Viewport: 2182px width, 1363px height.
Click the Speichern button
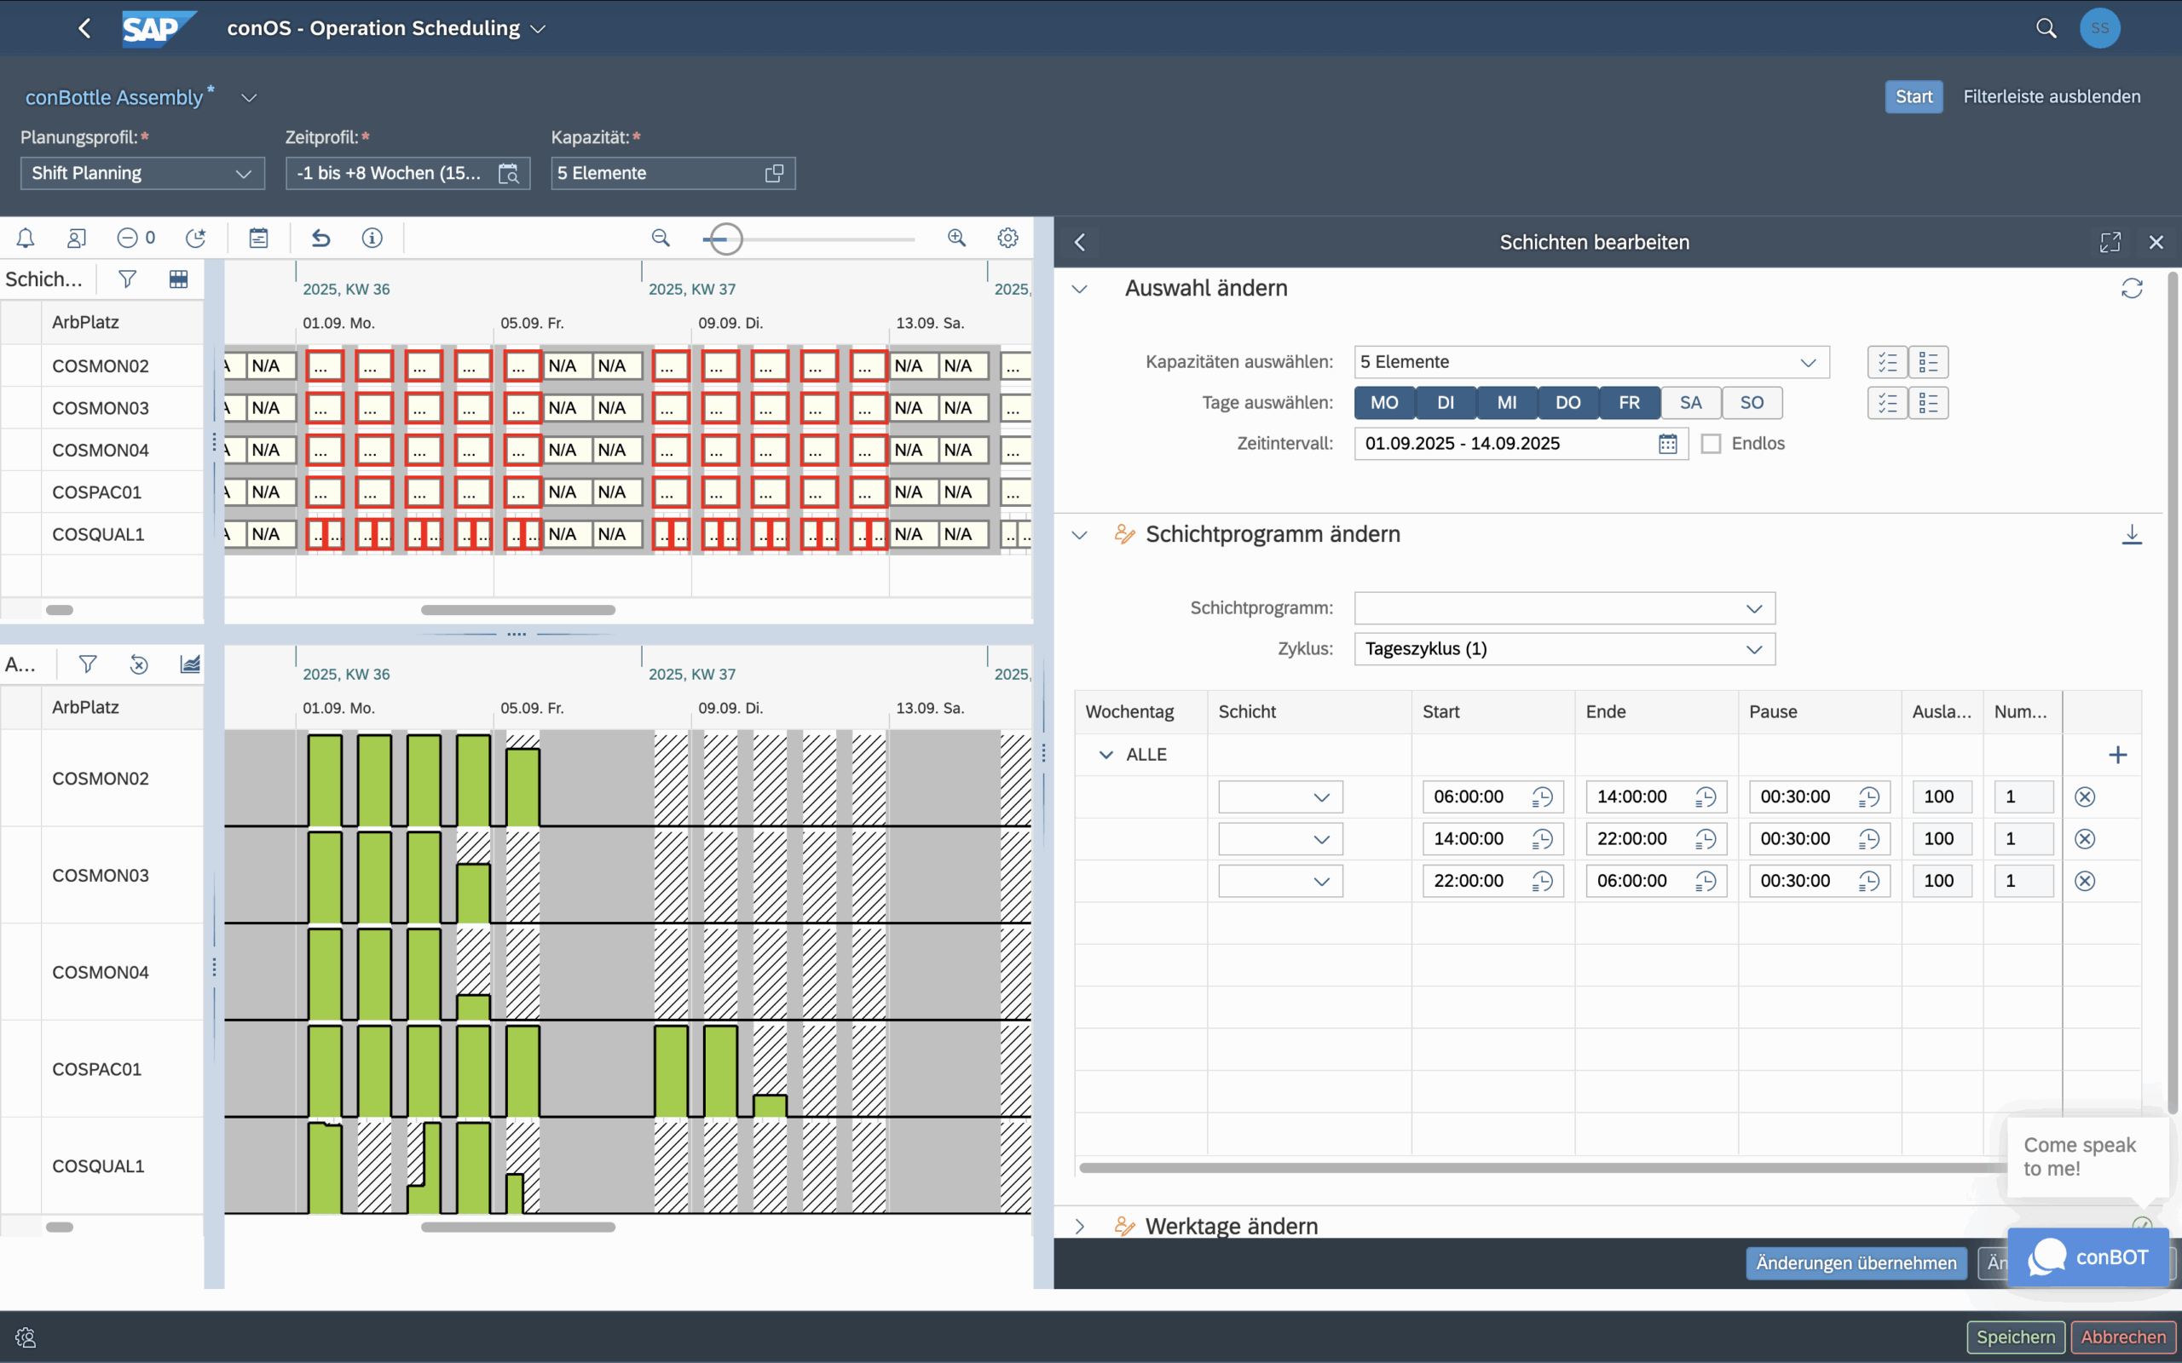pyautogui.click(x=2015, y=1337)
